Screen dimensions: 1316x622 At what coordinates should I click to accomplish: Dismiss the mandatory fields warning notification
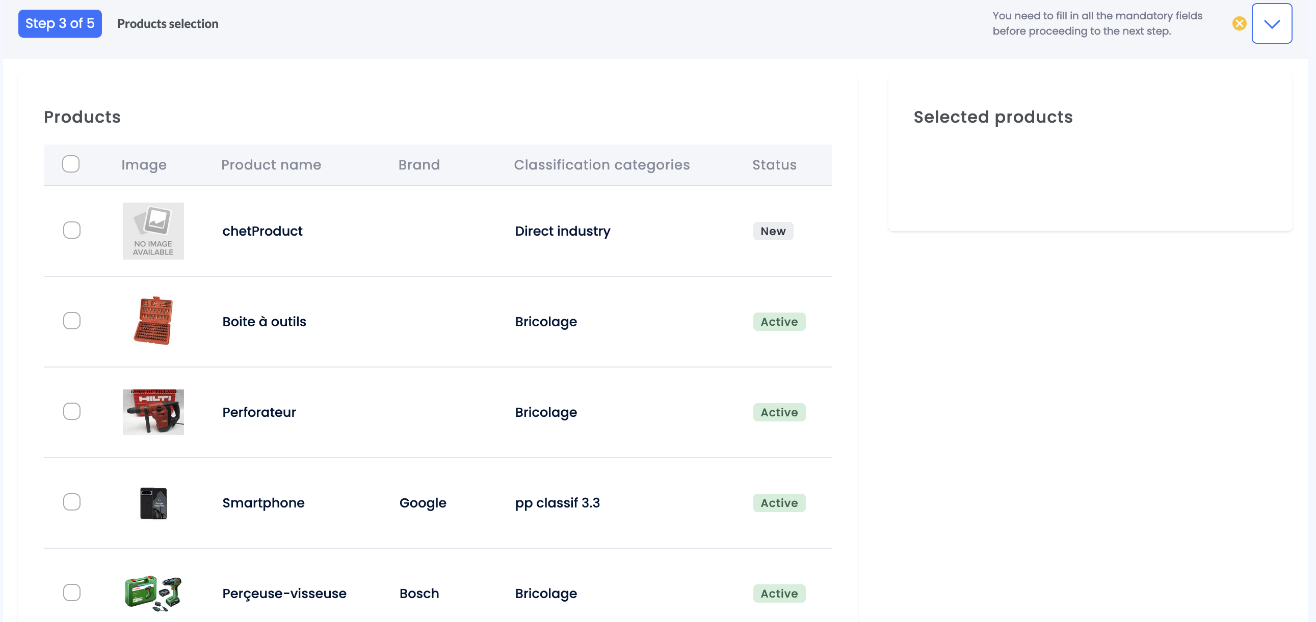coord(1239,22)
